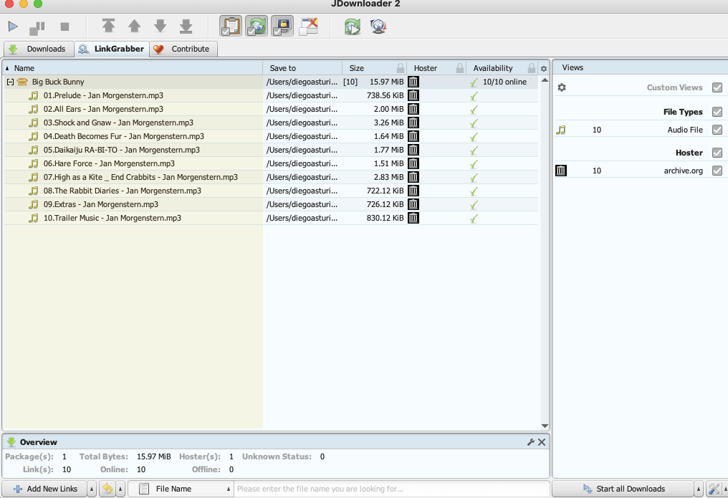The width and height of the screenshot is (728, 498).
Task: Click the Play icon to start downloads
Action: (x=12, y=27)
